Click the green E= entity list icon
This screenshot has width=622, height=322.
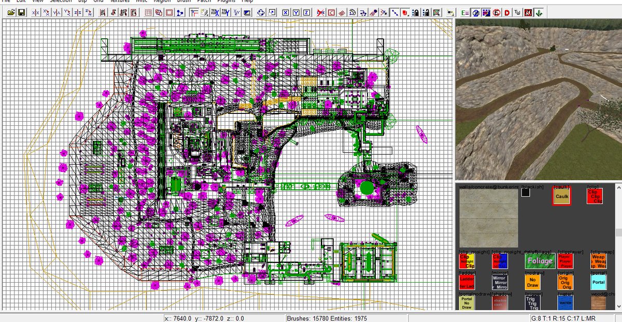tap(464, 12)
